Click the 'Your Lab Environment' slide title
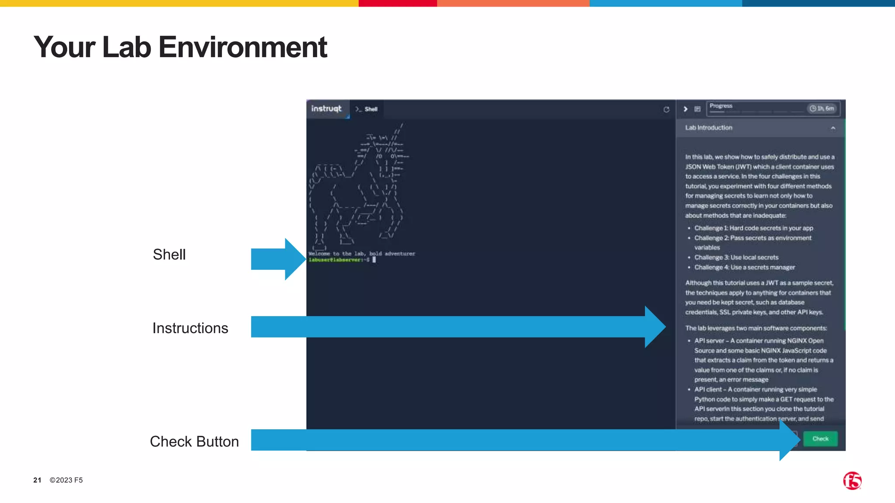This screenshot has width=895, height=503. click(x=180, y=47)
